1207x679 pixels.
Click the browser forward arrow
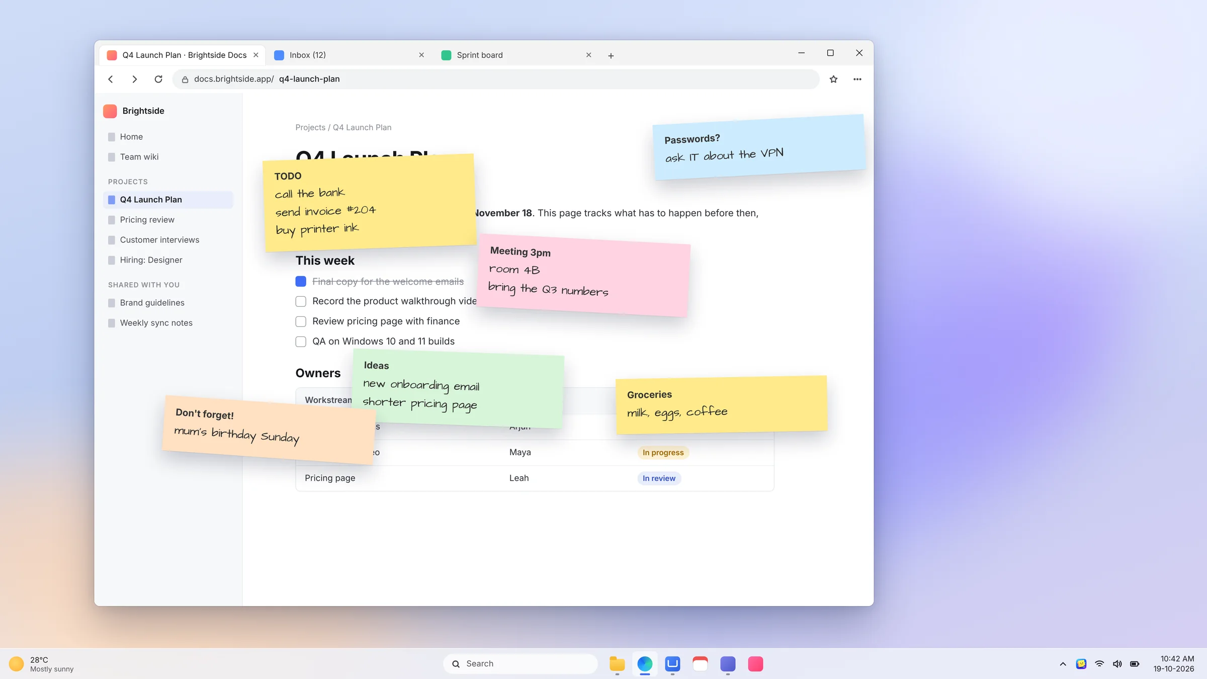[134, 79]
